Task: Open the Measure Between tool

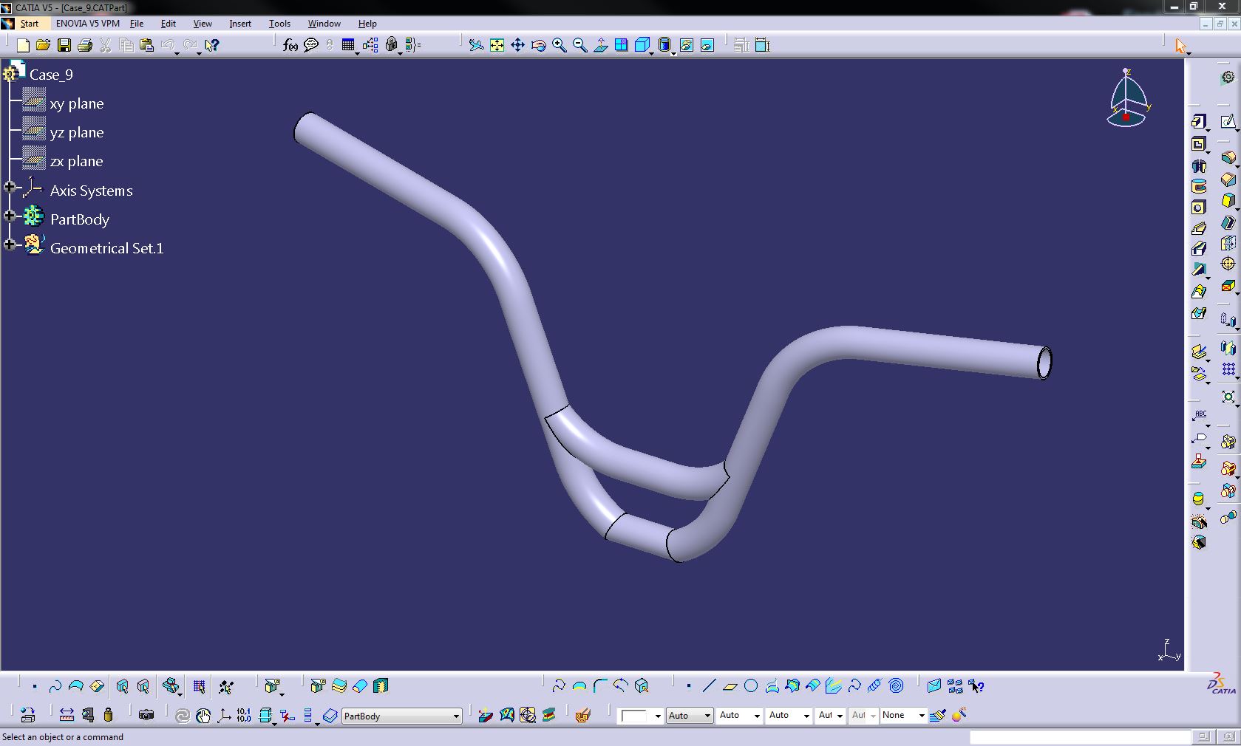Action: tap(67, 715)
